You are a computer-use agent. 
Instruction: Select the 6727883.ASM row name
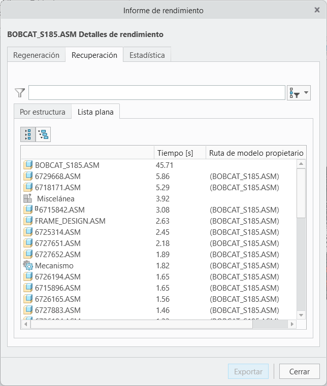58,310
